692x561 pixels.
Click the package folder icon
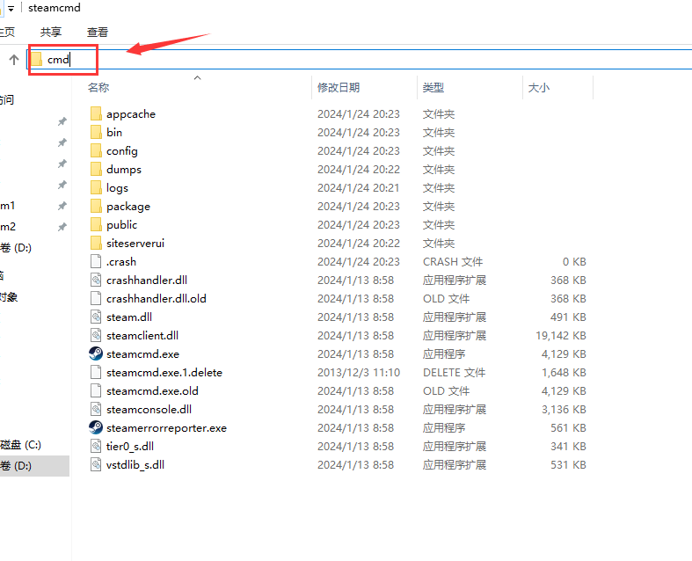point(96,206)
